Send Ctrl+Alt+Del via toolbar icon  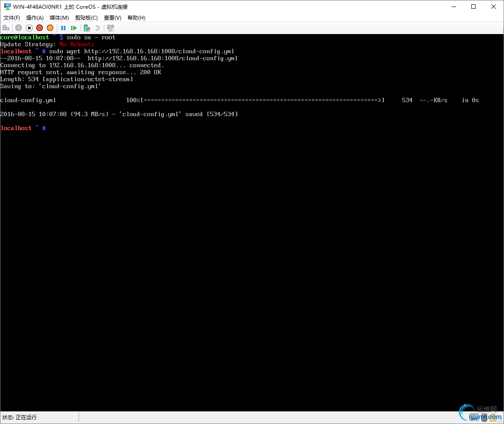tap(6, 28)
